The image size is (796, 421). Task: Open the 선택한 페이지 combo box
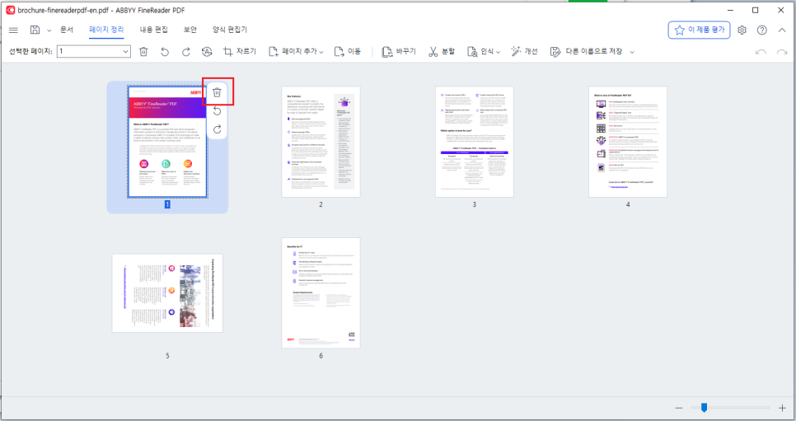click(x=93, y=51)
